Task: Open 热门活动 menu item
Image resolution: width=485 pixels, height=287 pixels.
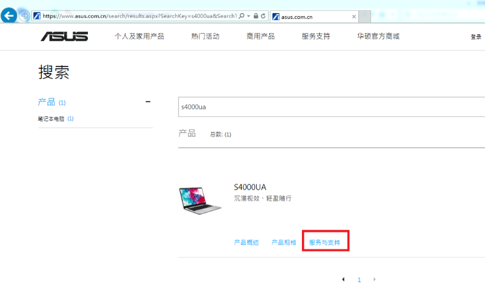Action: 205,36
